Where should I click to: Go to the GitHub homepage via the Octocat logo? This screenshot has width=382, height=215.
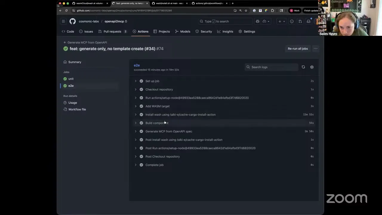[73, 21]
